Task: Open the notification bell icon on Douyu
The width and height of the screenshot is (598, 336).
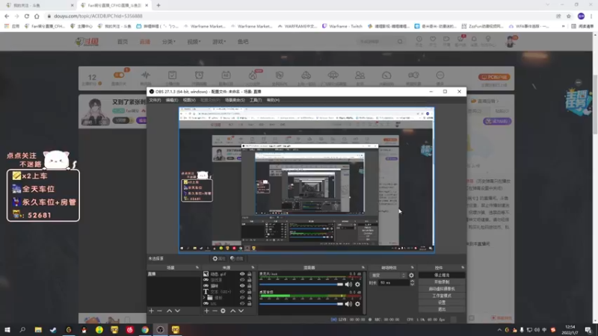Action: [x=474, y=40]
